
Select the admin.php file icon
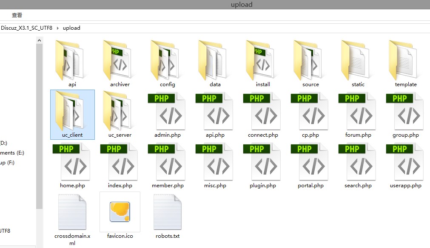coord(167,111)
